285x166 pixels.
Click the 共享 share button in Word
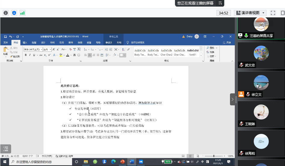(x=228, y=43)
